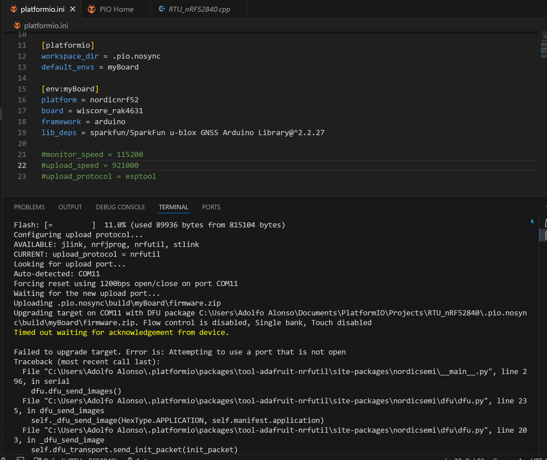Screen dimensions: 547x460
Task: Show the PROBLEMS panel
Action: [x=29, y=207]
